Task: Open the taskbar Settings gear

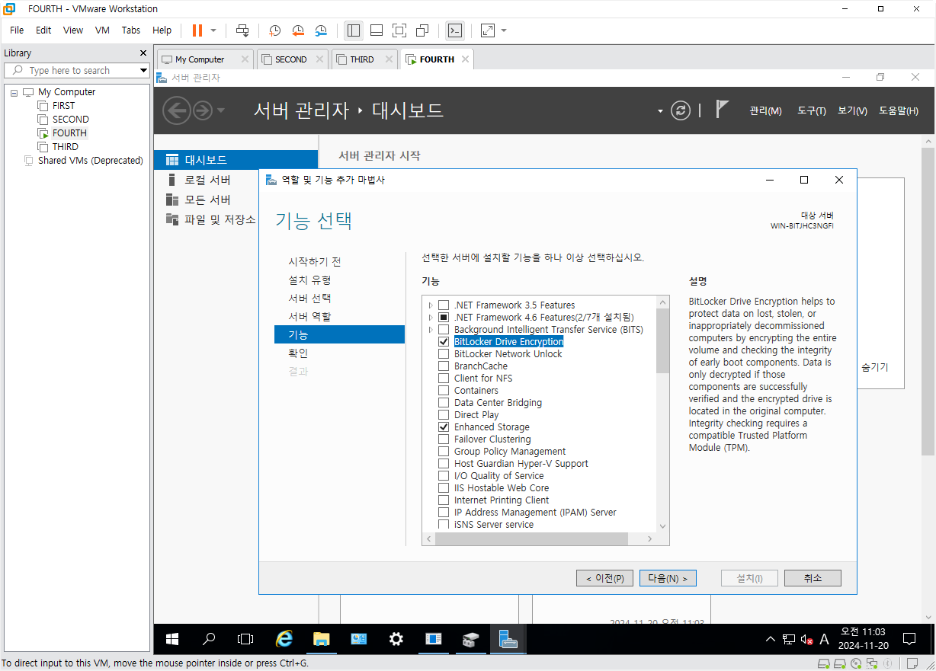Action: click(396, 639)
